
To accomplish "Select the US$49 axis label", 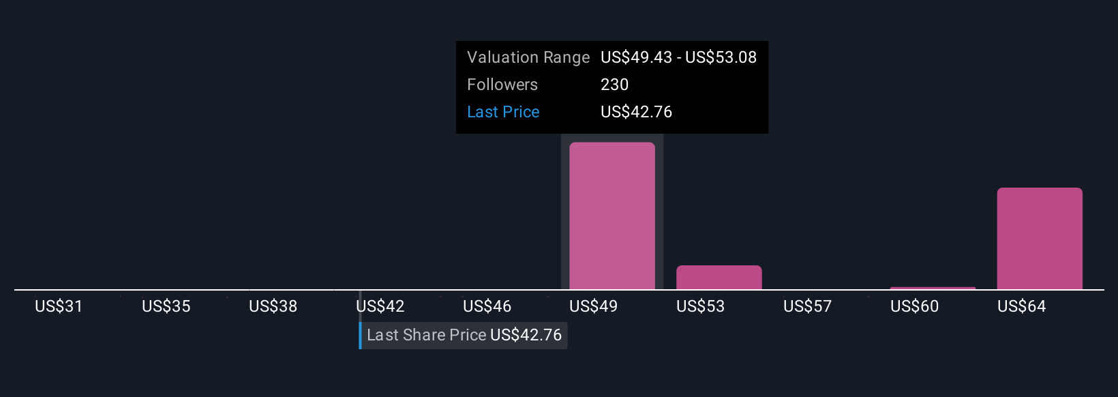I will click(593, 306).
